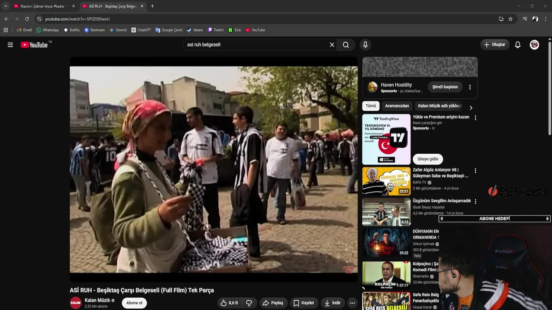Click Şimdi başlatın sponsor button
This screenshot has width=552, height=310.
point(445,87)
